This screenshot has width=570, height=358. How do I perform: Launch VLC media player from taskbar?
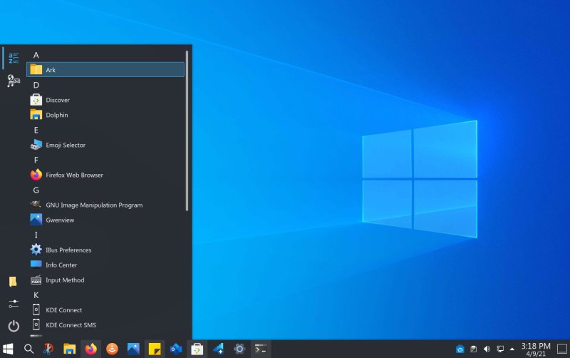click(x=112, y=349)
